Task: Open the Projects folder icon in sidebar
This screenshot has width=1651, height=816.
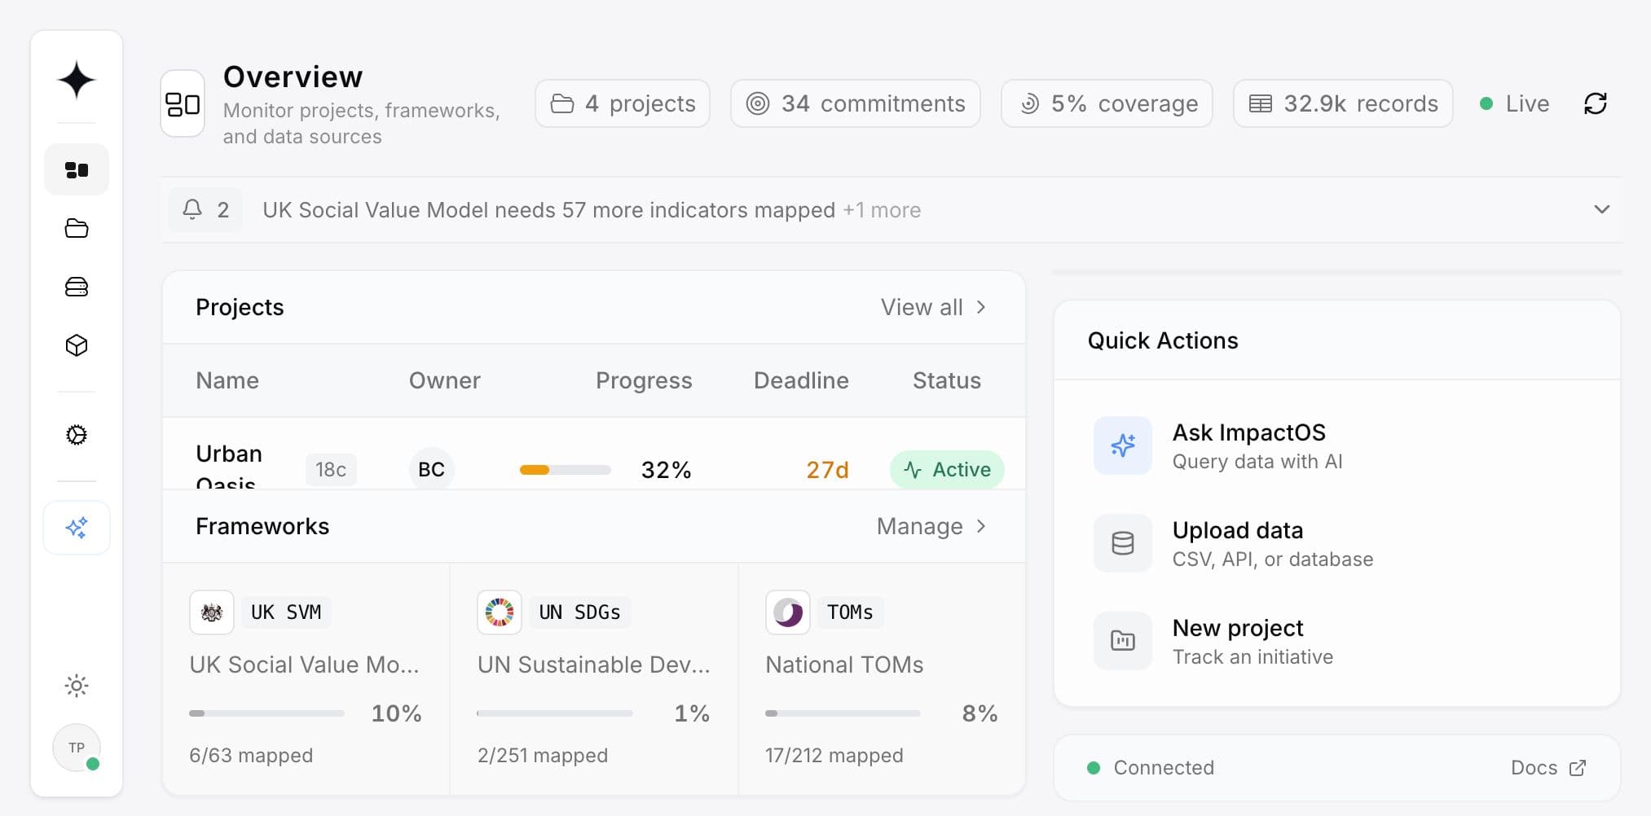Action: [x=76, y=229]
